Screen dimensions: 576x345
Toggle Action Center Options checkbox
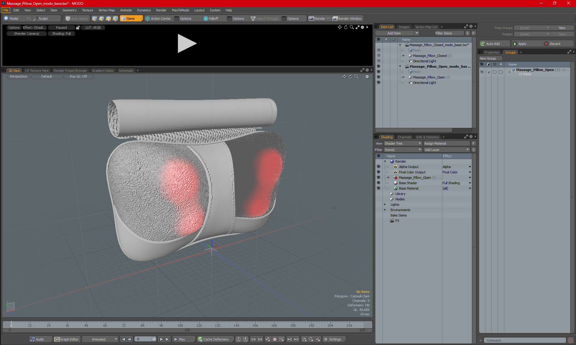177,19
